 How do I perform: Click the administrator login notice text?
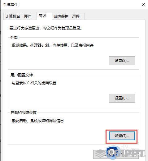pos(46,28)
